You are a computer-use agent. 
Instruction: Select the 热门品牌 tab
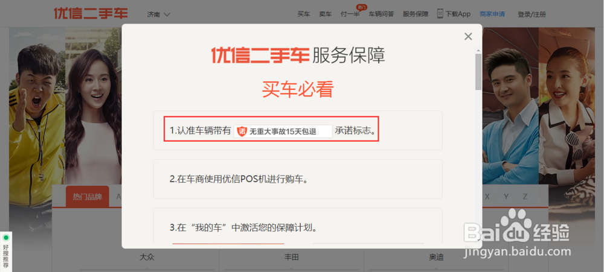88,197
